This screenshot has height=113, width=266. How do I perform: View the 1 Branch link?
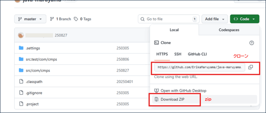click(60, 19)
